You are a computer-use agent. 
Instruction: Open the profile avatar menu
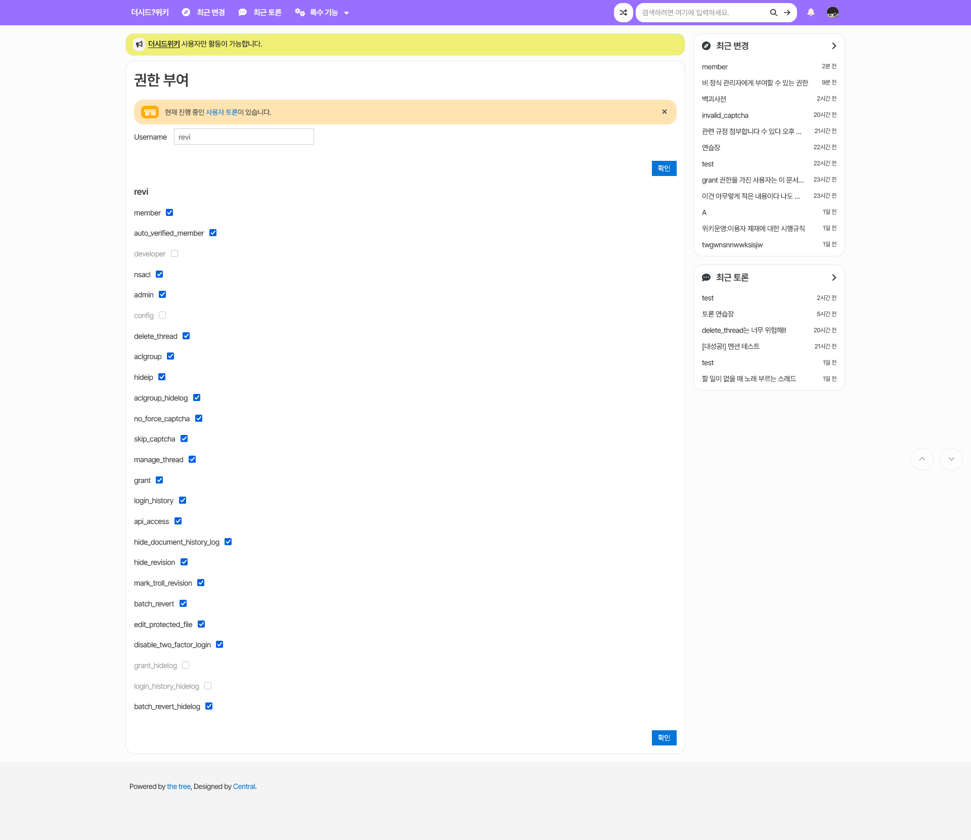(832, 12)
